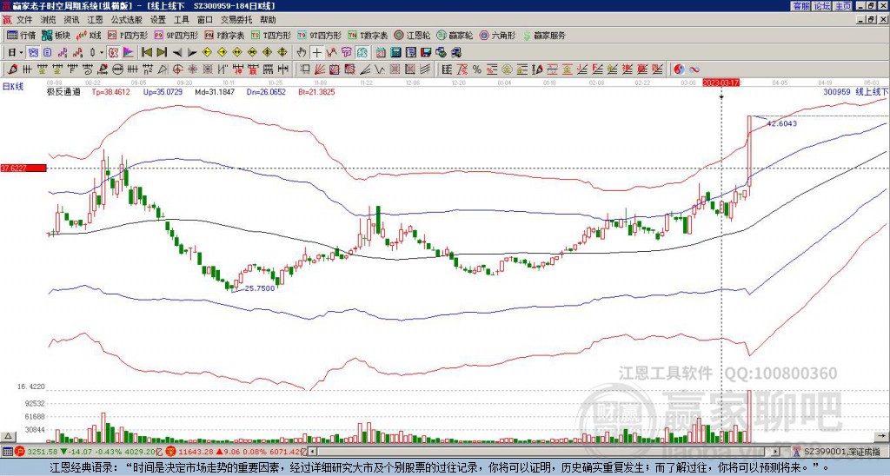Image resolution: width=890 pixels, height=476 pixels.
Task: Switch to K线 chart view
Action: [89, 35]
